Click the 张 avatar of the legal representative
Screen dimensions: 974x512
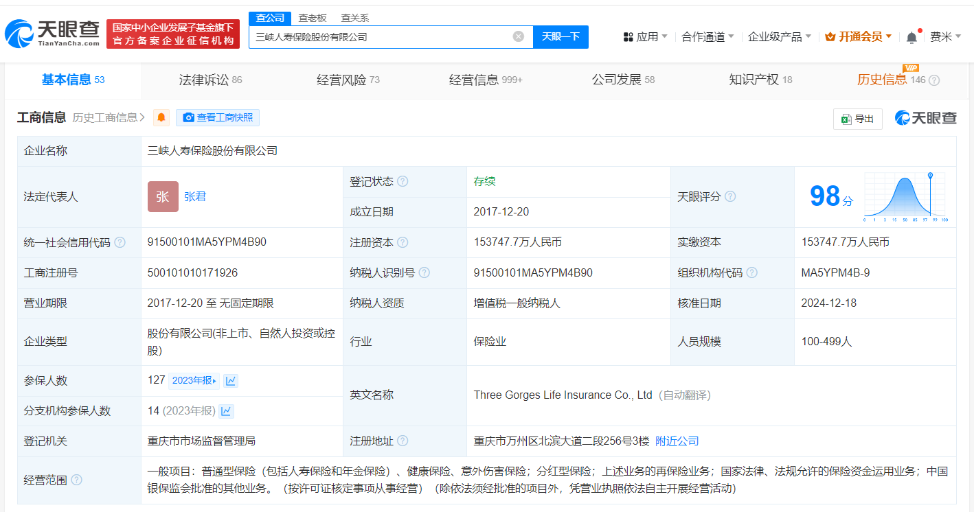(x=163, y=196)
